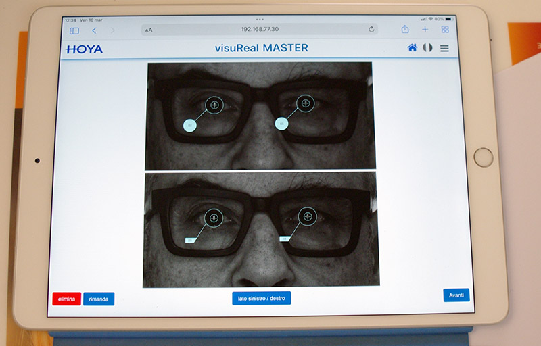Go back to the previous page

click(x=94, y=30)
